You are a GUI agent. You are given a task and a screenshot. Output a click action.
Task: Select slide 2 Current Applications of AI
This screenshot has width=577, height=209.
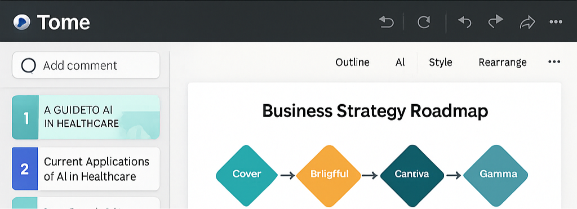point(86,168)
